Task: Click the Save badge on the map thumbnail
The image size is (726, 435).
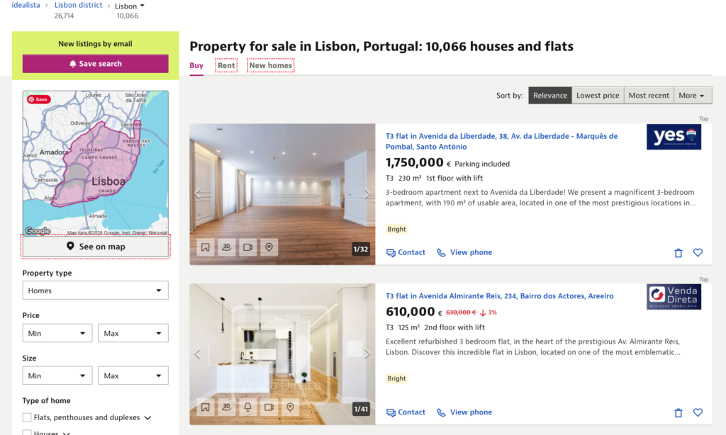Action: [39, 99]
